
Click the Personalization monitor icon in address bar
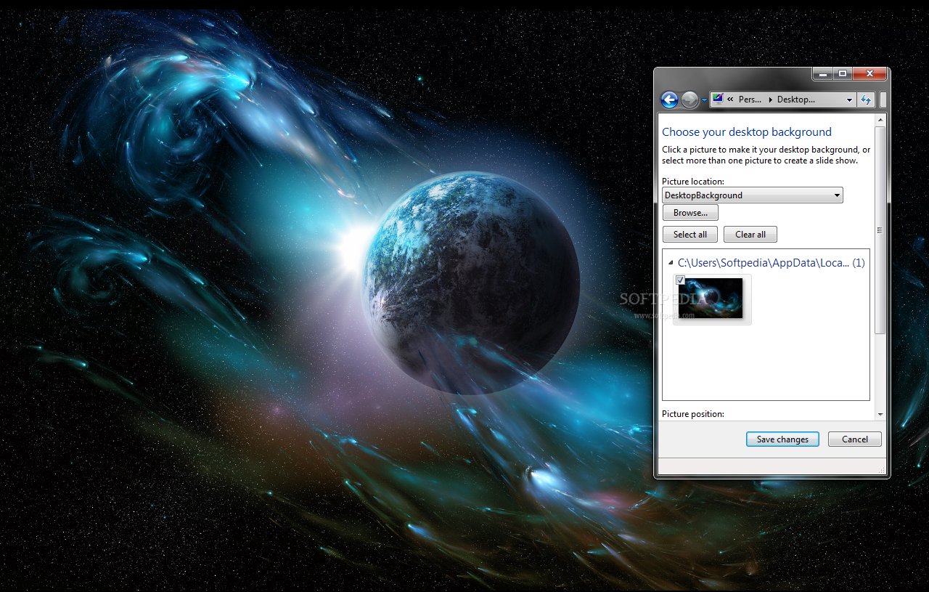(718, 100)
